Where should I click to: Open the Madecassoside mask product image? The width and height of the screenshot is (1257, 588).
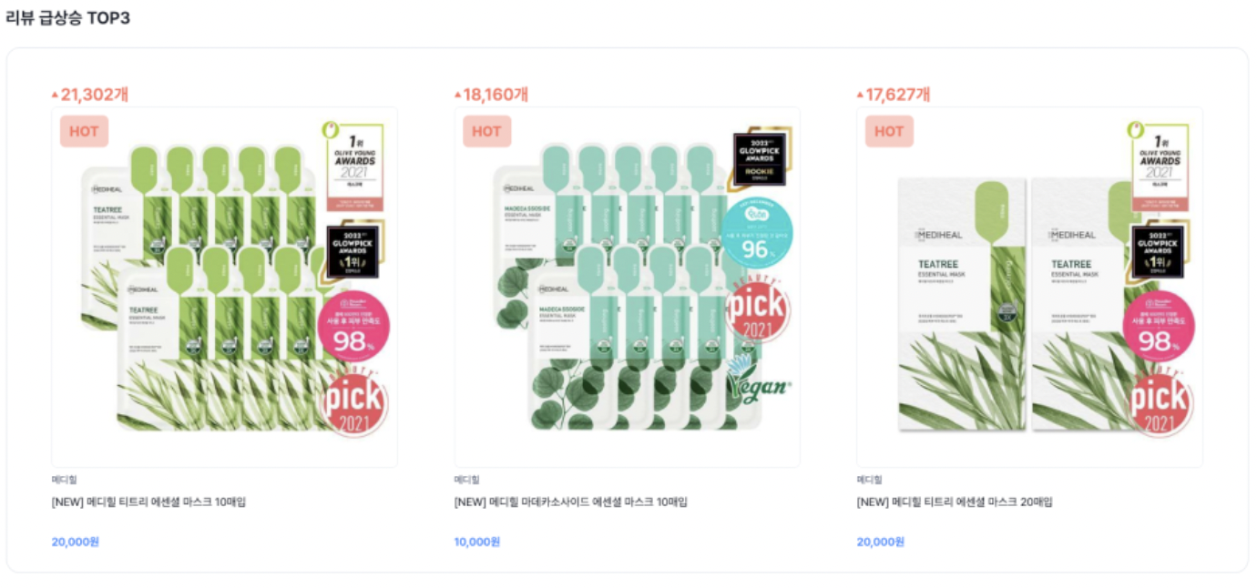pyautogui.click(x=628, y=288)
